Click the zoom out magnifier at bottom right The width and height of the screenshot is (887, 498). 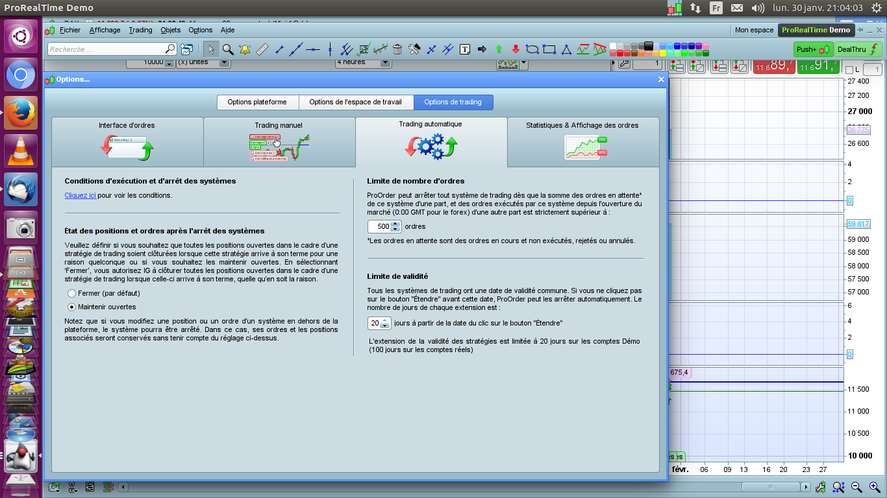(856, 487)
